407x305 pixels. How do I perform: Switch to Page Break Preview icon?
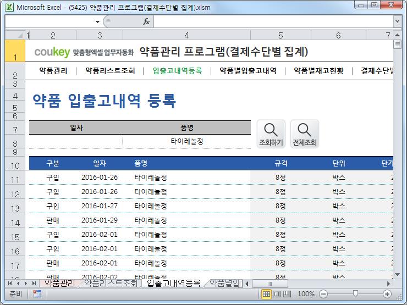(287, 294)
